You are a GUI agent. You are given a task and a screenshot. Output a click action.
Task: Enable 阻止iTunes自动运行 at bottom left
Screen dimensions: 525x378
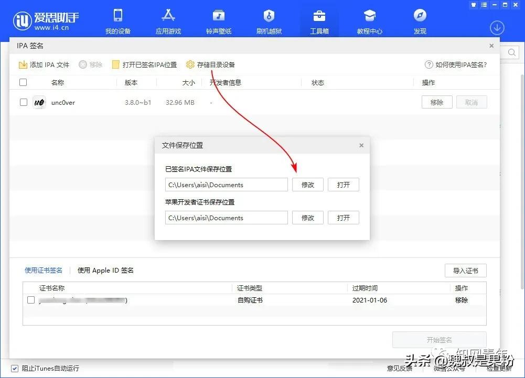(x=14, y=369)
